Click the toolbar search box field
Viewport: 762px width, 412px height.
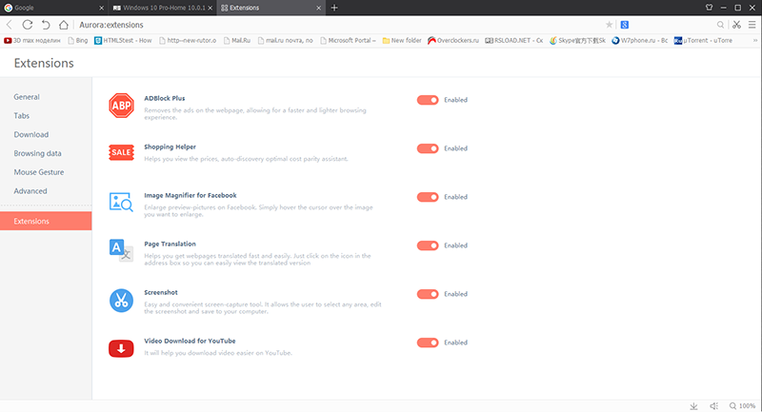pyautogui.click(x=672, y=25)
